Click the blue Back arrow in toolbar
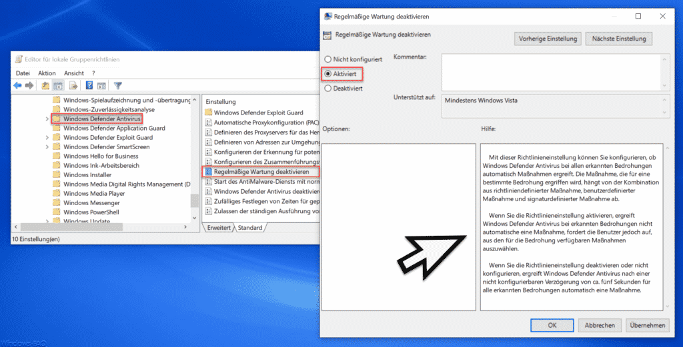Viewport: 683px width, 347px height. point(17,86)
